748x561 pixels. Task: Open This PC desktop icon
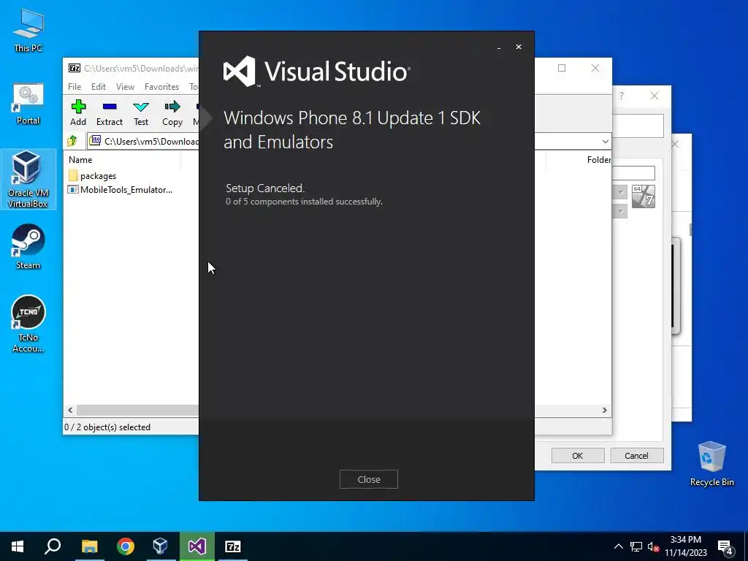click(28, 31)
